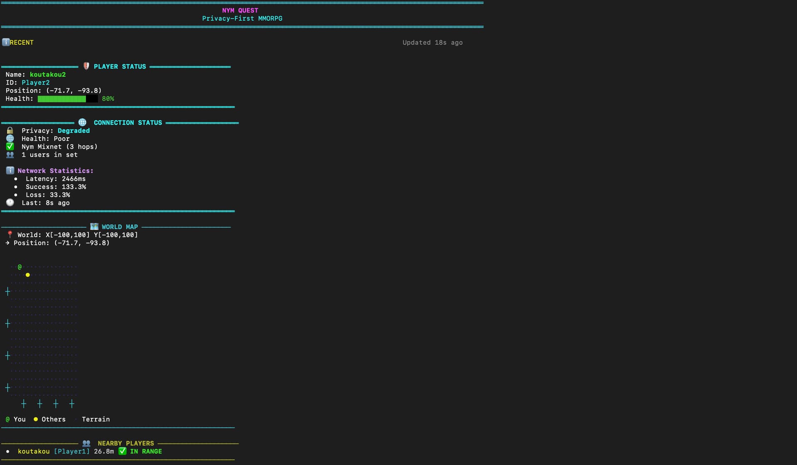Click the Latency: 2466ms entry
This screenshot has height=465, width=797.
point(56,179)
